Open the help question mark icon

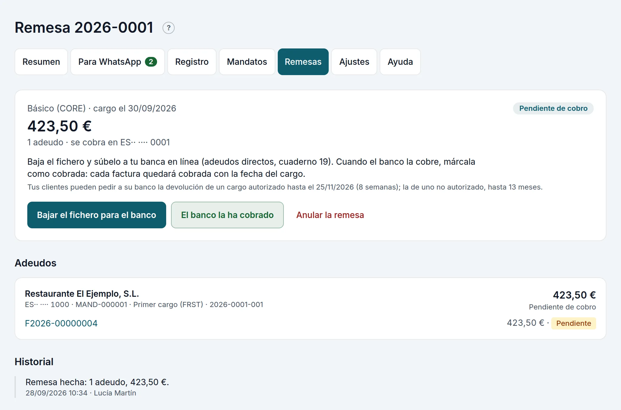[x=169, y=28]
